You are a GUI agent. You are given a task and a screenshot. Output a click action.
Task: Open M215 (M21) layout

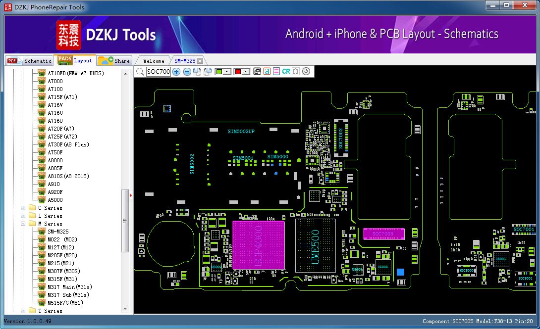pyautogui.click(x=60, y=263)
